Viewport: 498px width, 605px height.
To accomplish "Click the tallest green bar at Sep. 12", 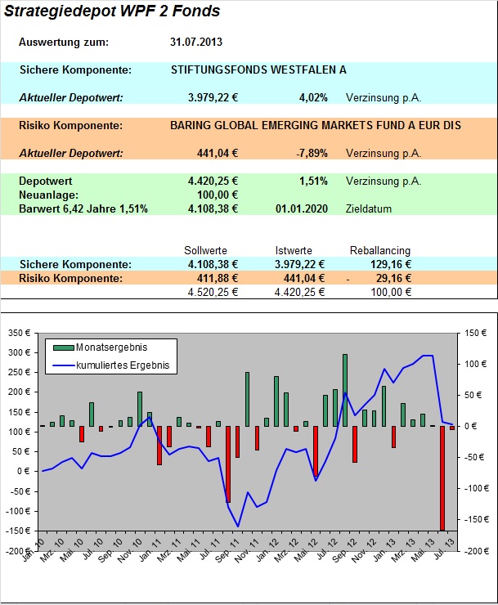I will point(345,391).
